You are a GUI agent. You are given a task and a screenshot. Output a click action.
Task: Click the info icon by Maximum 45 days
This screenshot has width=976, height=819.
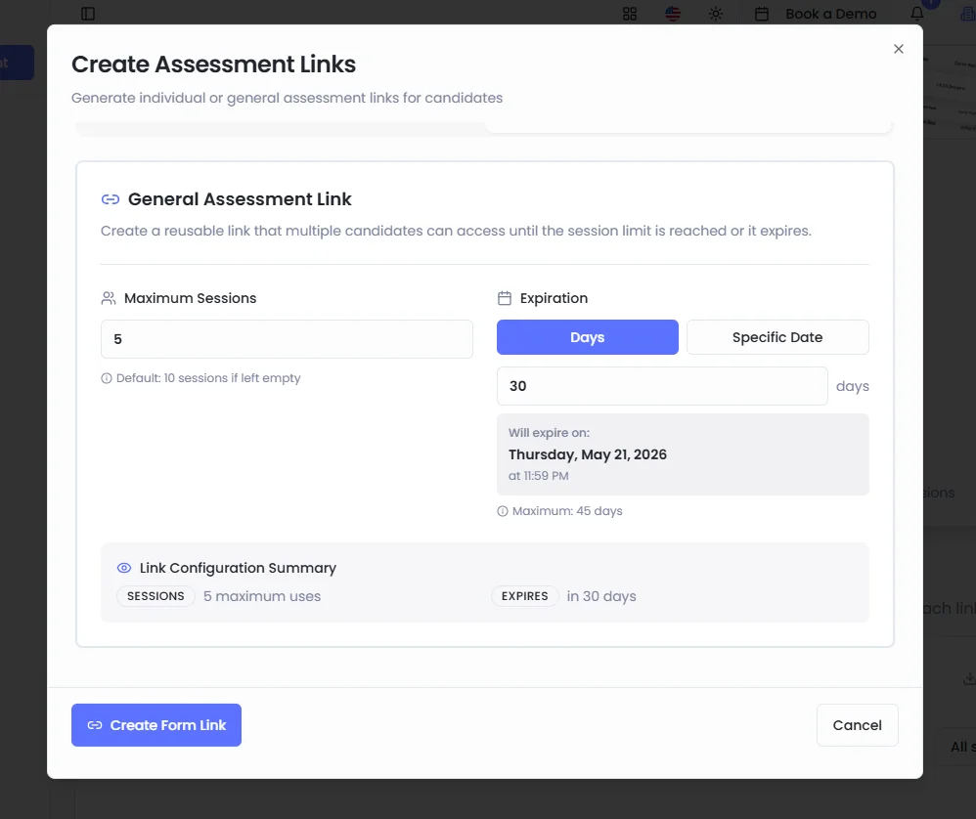pyautogui.click(x=503, y=511)
